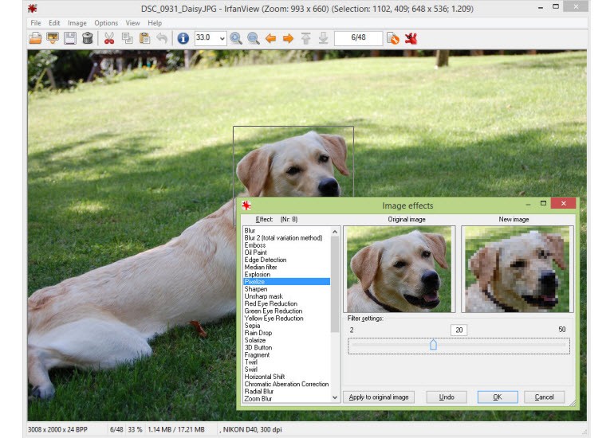This screenshot has width=614, height=438.
Task: Click the effects list scroll up arrow
Action: pyautogui.click(x=335, y=231)
